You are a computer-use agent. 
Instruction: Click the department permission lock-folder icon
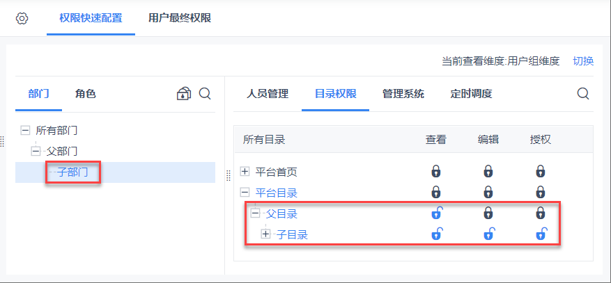tap(183, 94)
